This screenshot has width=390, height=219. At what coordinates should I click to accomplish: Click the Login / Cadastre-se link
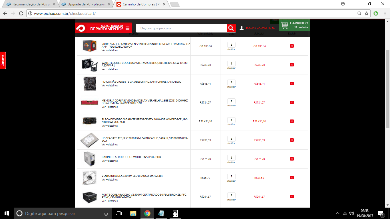[x=260, y=28]
